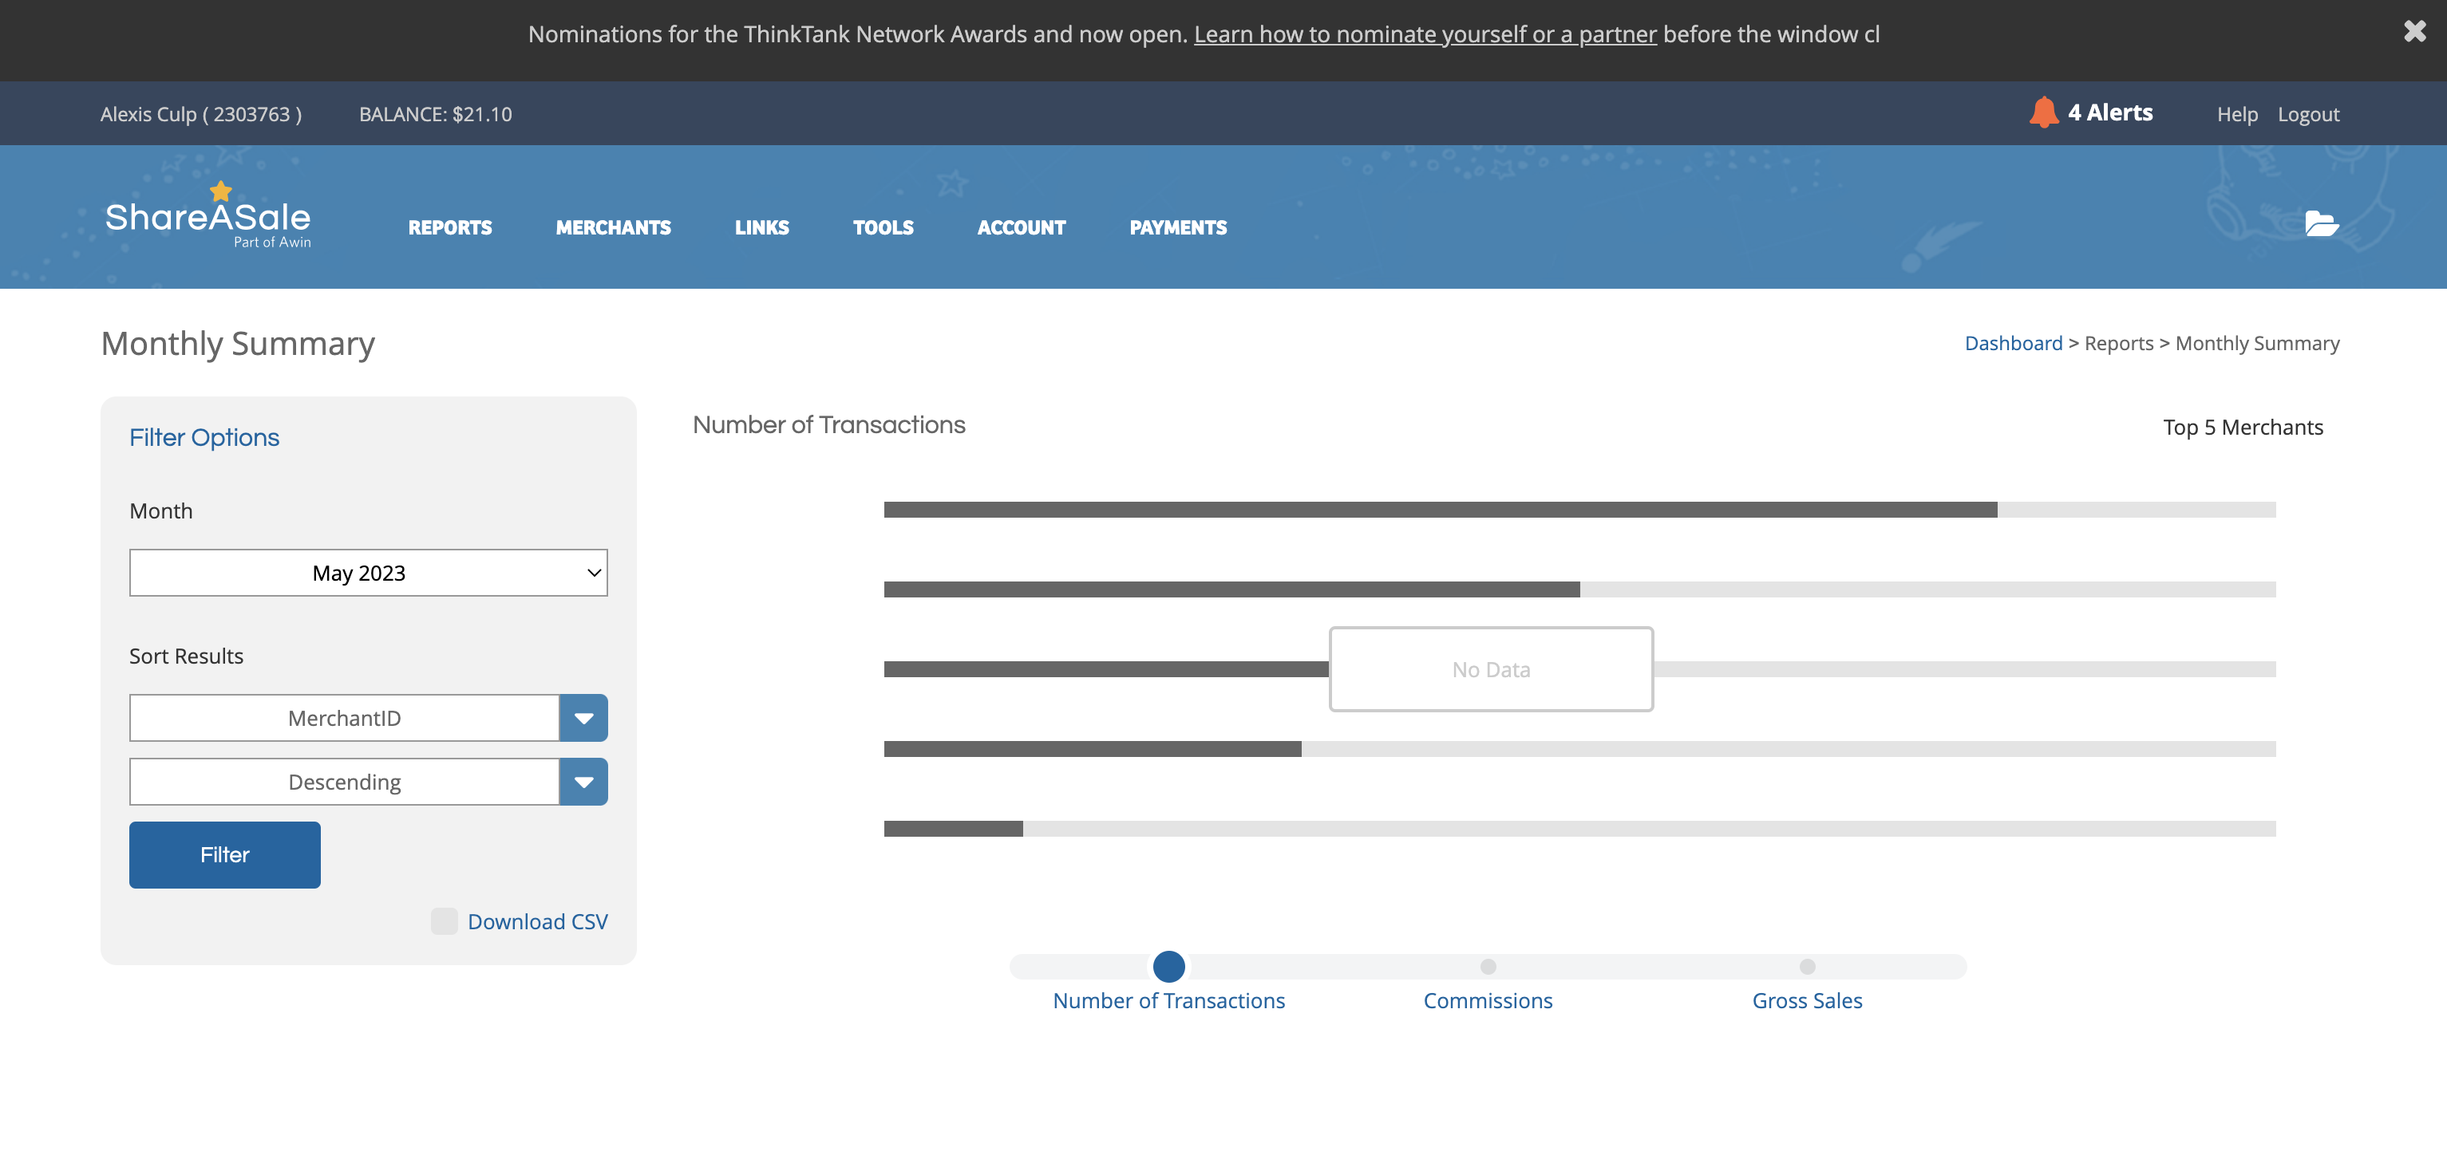The height and width of the screenshot is (1155, 2447).
Task: Open the MERCHANTS menu
Action: pos(614,228)
